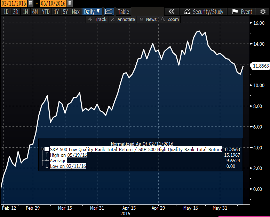270x217 pixels.
Task: Click the Normalized As Of 02/11/2016 title
Action: click(x=142, y=144)
